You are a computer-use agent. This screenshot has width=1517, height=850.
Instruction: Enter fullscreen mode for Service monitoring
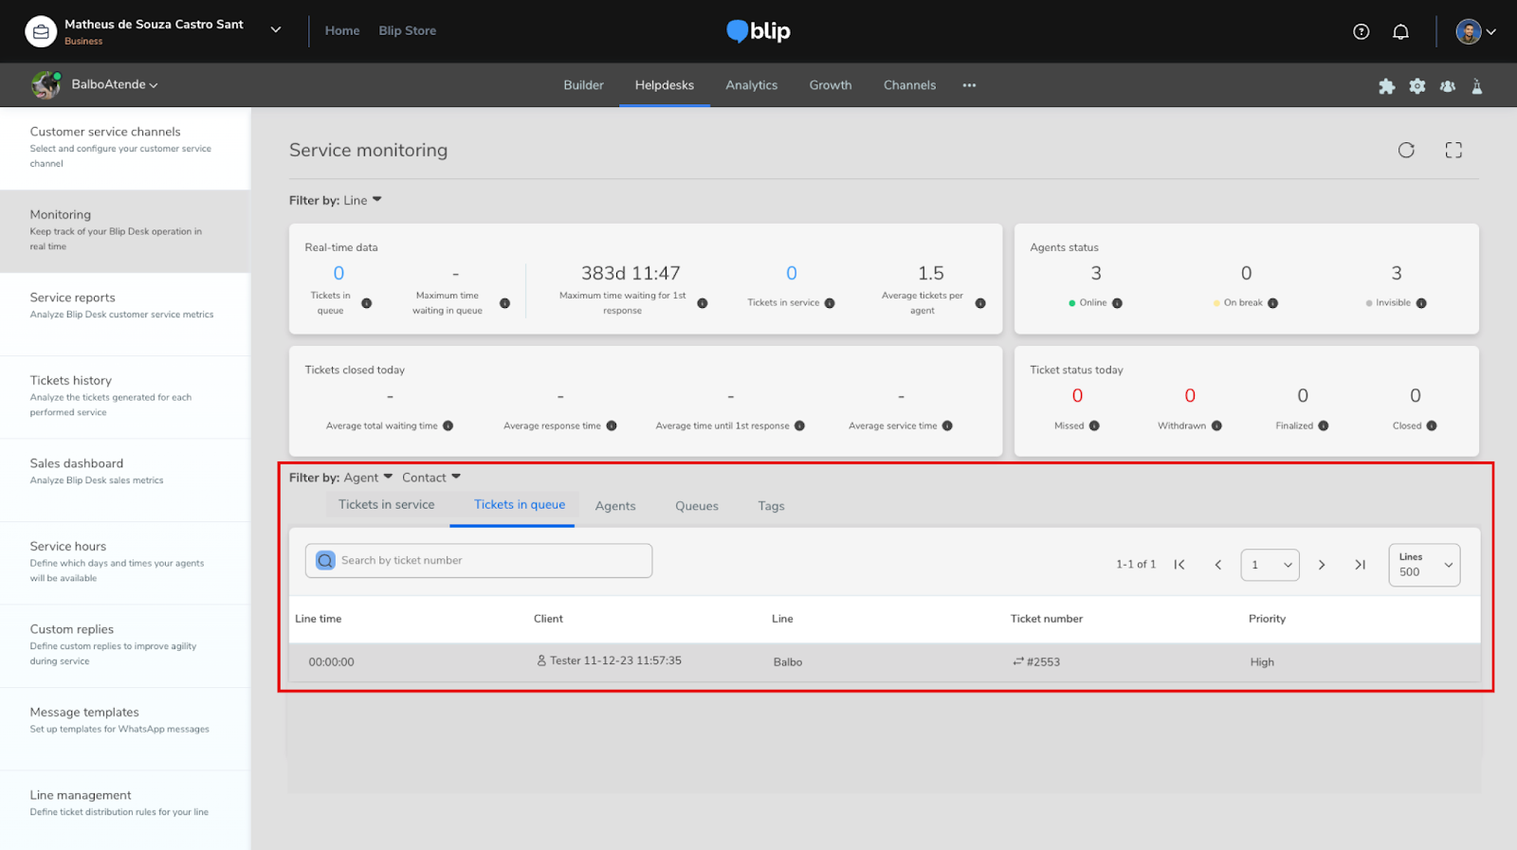tap(1453, 150)
